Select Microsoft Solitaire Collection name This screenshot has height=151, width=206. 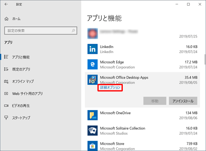coord(122,128)
